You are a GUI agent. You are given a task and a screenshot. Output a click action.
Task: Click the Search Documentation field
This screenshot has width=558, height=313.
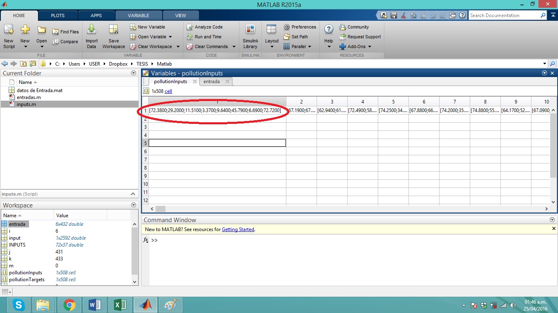(x=504, y=15)
